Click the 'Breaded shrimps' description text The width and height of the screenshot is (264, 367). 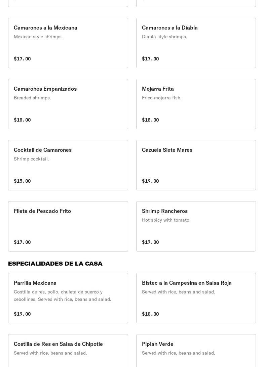32,98
